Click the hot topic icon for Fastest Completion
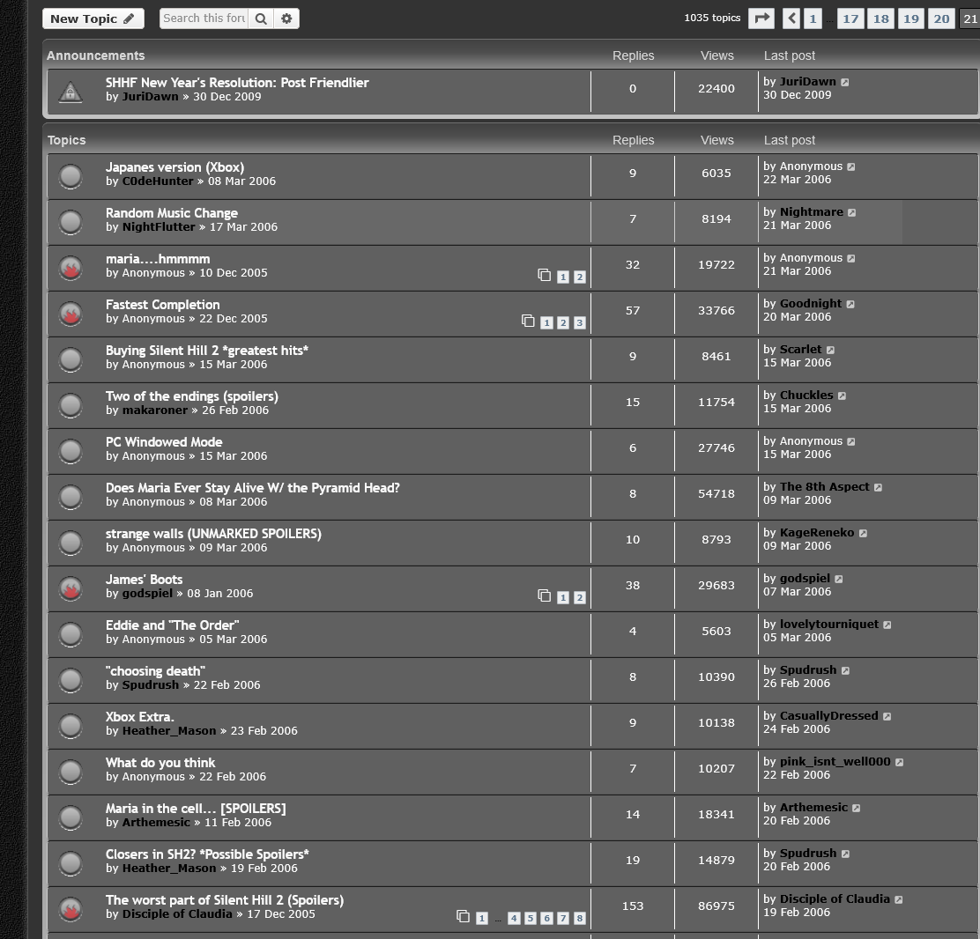 tap(71, 314)
